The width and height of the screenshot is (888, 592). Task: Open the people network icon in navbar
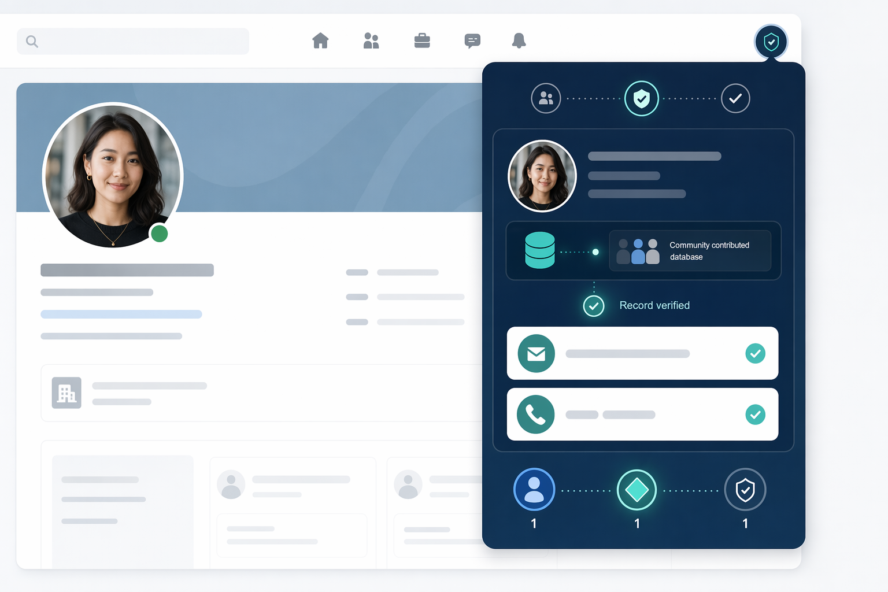(371, 40)
